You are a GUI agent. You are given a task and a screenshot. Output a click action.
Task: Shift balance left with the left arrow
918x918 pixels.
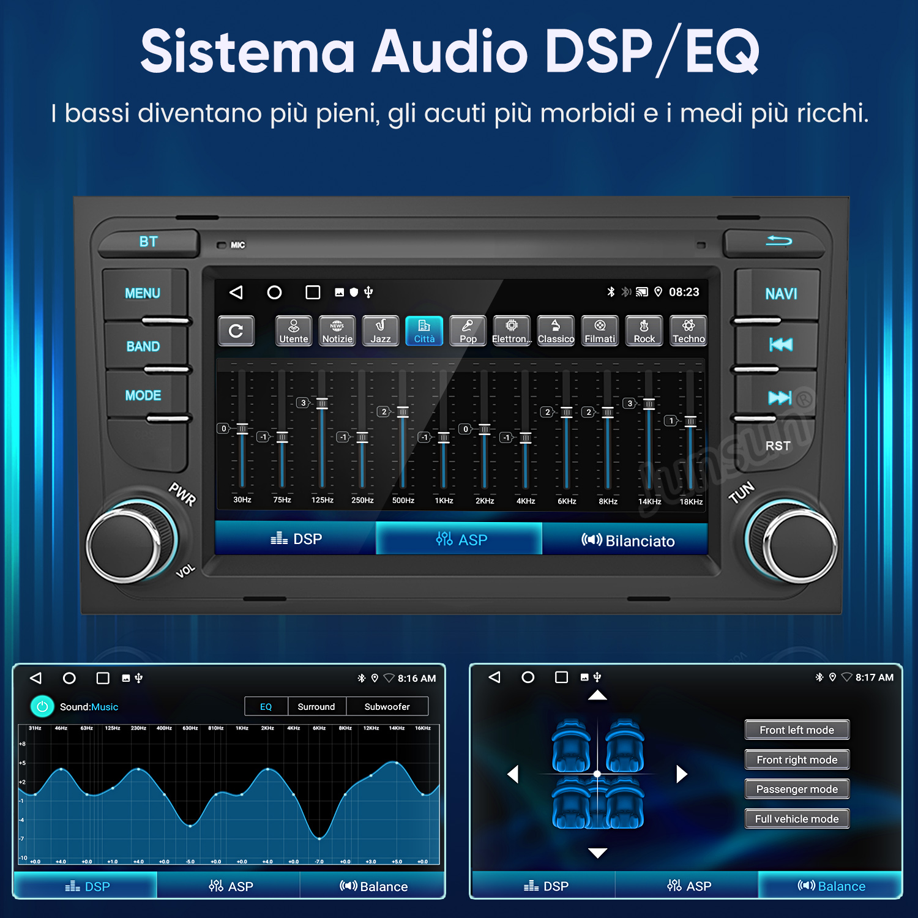pos(513,774)
